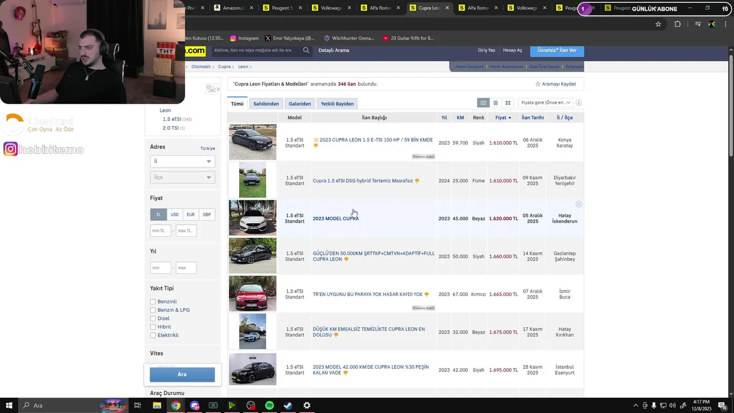
Task: Filter by 2.0 TSI model
Action: [171, 128]
